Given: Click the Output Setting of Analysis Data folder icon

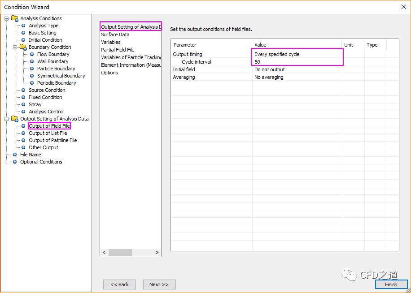Looking at the screenshot, I should pyautogui.click(x=14, y=119).
